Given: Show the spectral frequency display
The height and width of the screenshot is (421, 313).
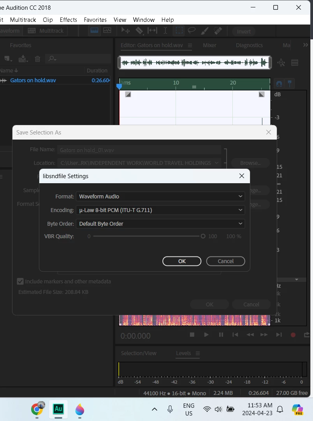Looking at the screenshot, I should [x=95, y=31].
